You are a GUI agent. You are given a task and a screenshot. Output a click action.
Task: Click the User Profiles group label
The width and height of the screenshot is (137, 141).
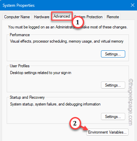point(20,66)
